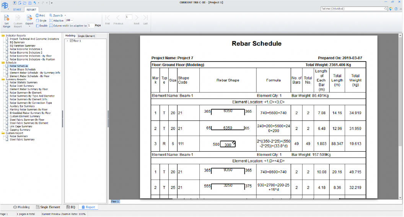Click the column width page number field
Image resolution: width=404 pixels, height=217 pixels.
click(90, 26)
